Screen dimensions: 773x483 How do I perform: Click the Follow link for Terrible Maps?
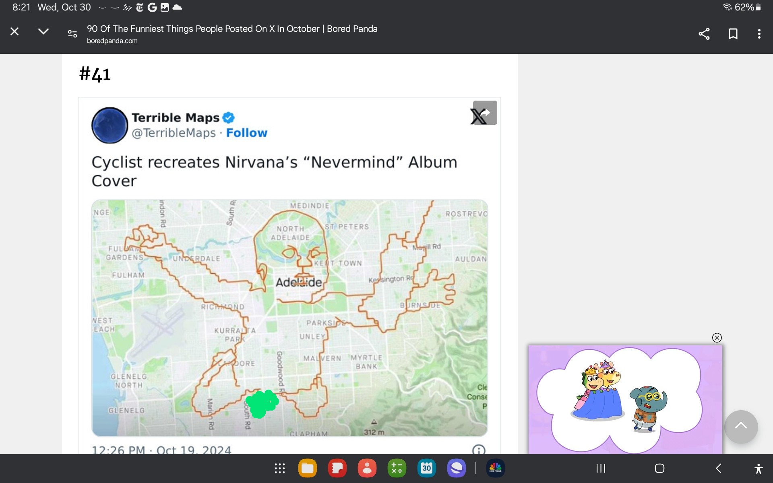point(246,133)
